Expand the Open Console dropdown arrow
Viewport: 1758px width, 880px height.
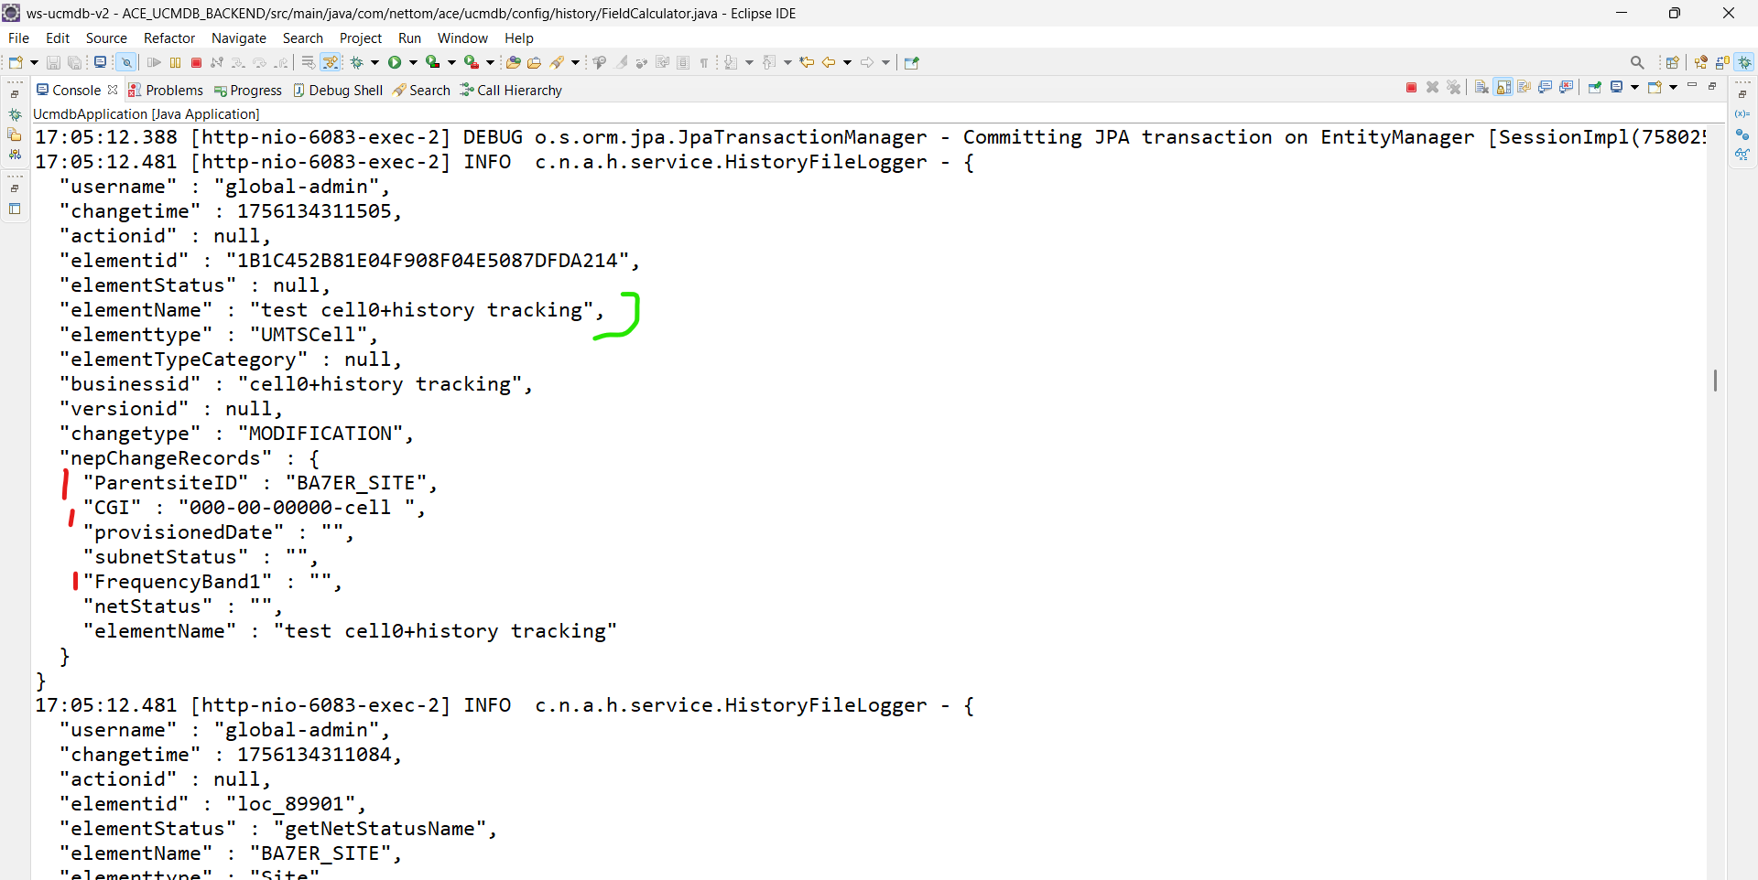pos(1673,88)
